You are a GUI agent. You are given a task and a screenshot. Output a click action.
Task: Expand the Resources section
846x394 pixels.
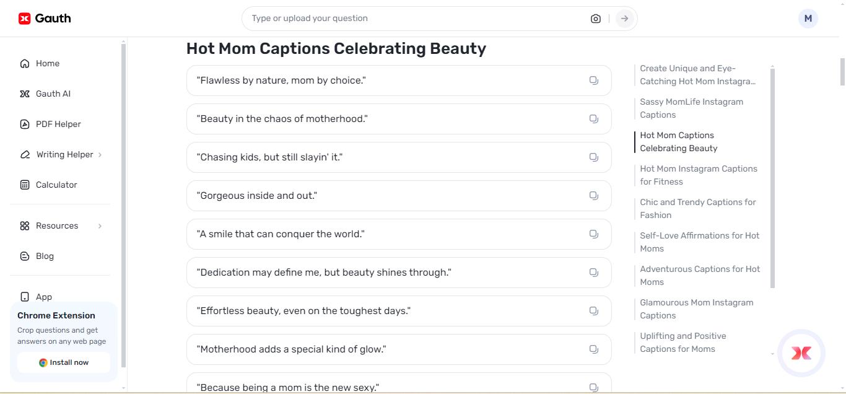57,225
